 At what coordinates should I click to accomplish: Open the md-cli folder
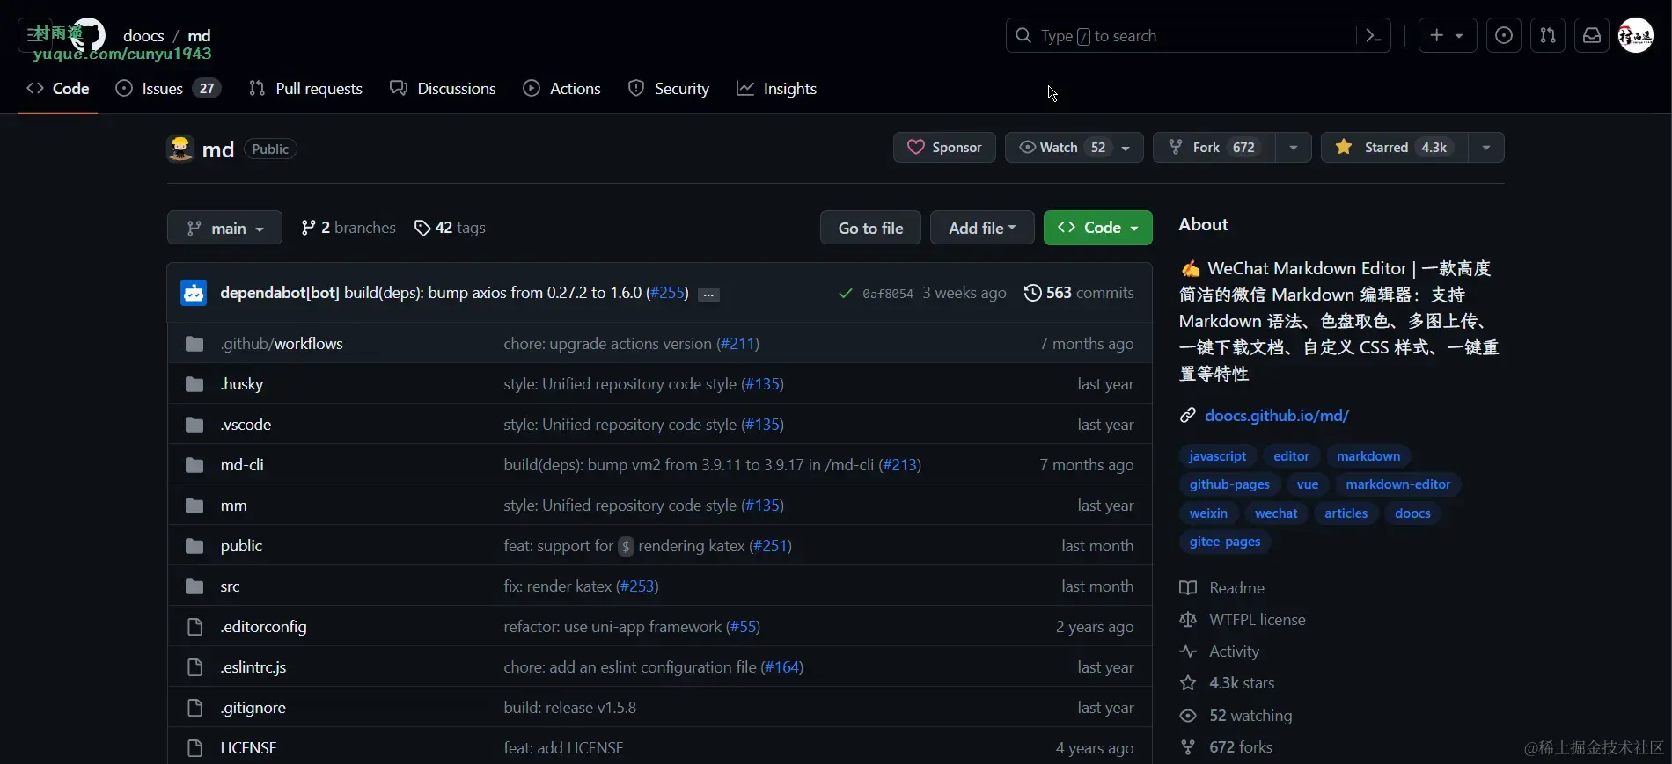click(242, 465)
